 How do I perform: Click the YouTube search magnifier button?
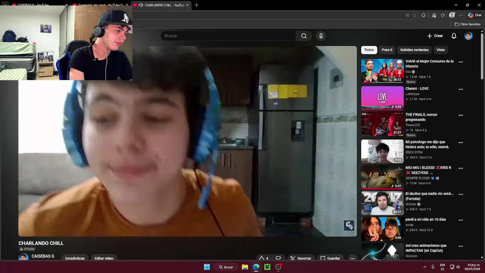coord(304,36)
